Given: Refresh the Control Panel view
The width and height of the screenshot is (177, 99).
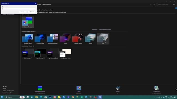Looking at the screenshot, I should tap(154, 5).
